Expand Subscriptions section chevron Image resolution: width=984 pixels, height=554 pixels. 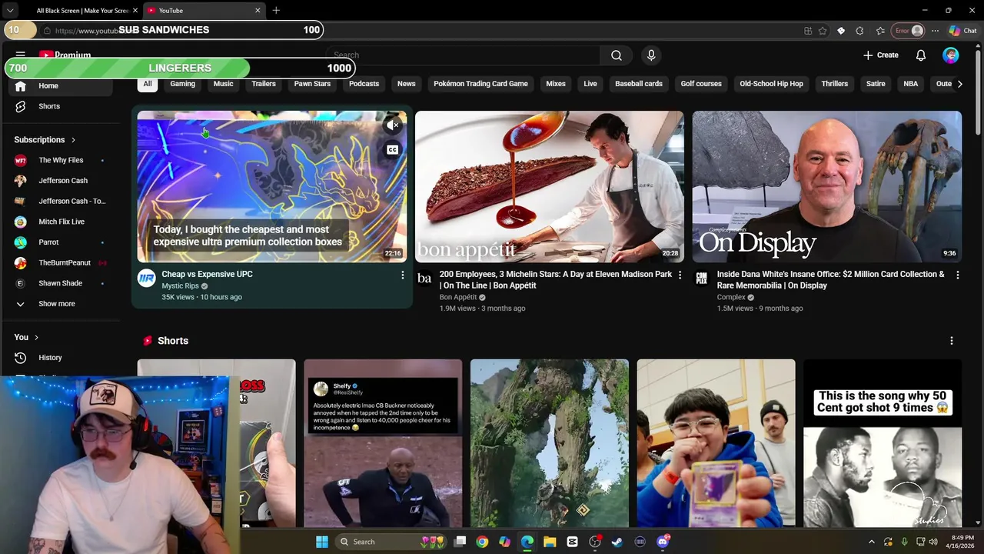pos(74,140)
